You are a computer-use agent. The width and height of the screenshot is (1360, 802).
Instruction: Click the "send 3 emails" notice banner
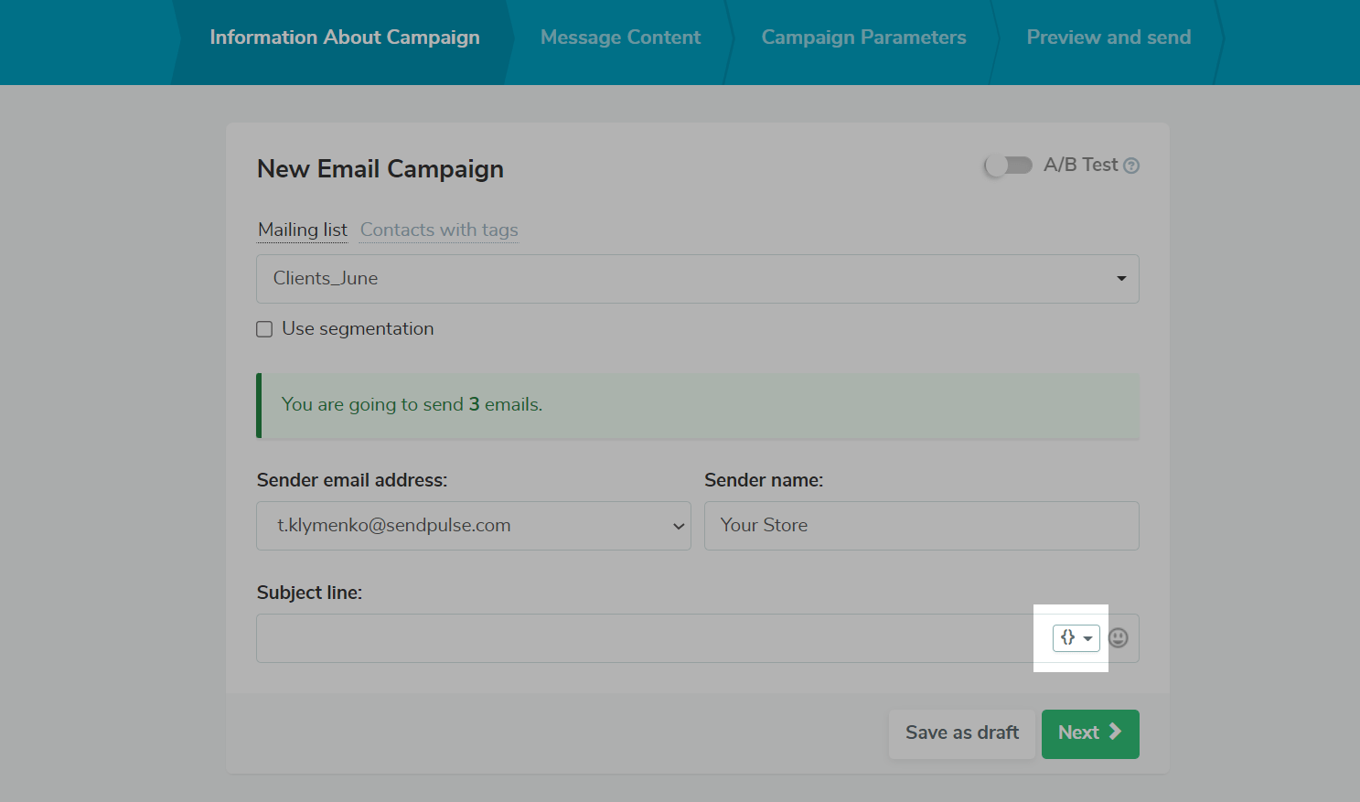click(697, 405)
